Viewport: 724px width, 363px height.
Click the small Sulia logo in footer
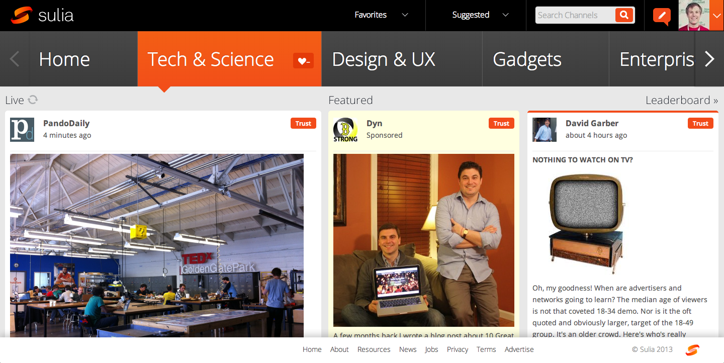[692, 350]
